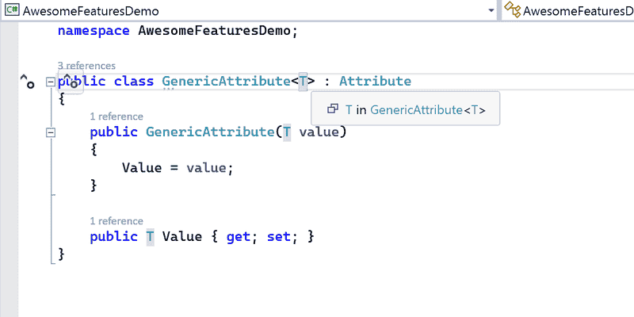This screenshot has width=634, height=317.
Task: Click the class icon in the types dropdown
Action: pyautogui.click(x=512, y=10)
